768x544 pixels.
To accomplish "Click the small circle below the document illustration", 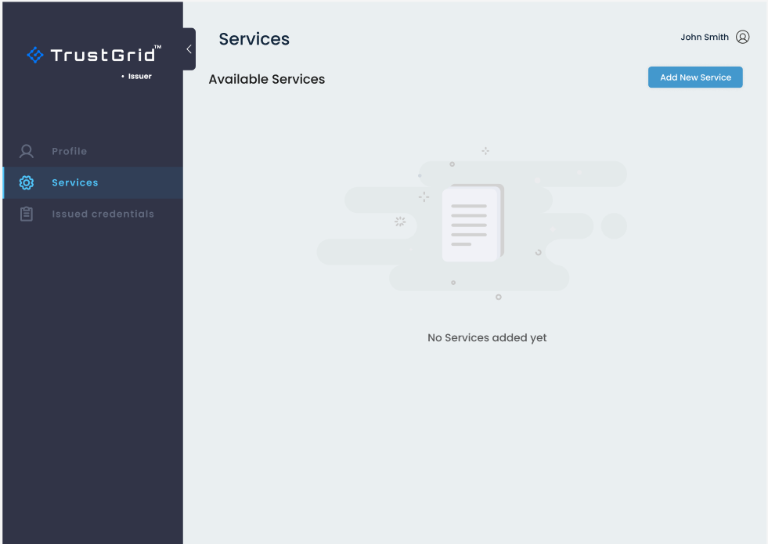I will [499, 297].
